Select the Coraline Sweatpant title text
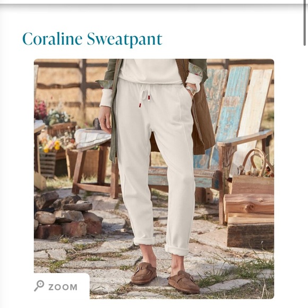The width and height of the screenshot is (308, 308). 92,39
